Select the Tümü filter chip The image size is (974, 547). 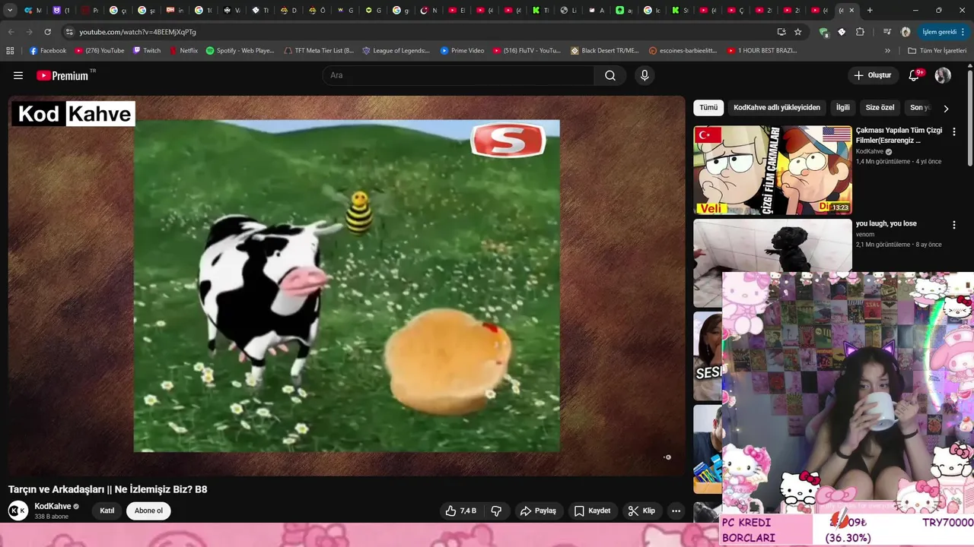[708, 108]
